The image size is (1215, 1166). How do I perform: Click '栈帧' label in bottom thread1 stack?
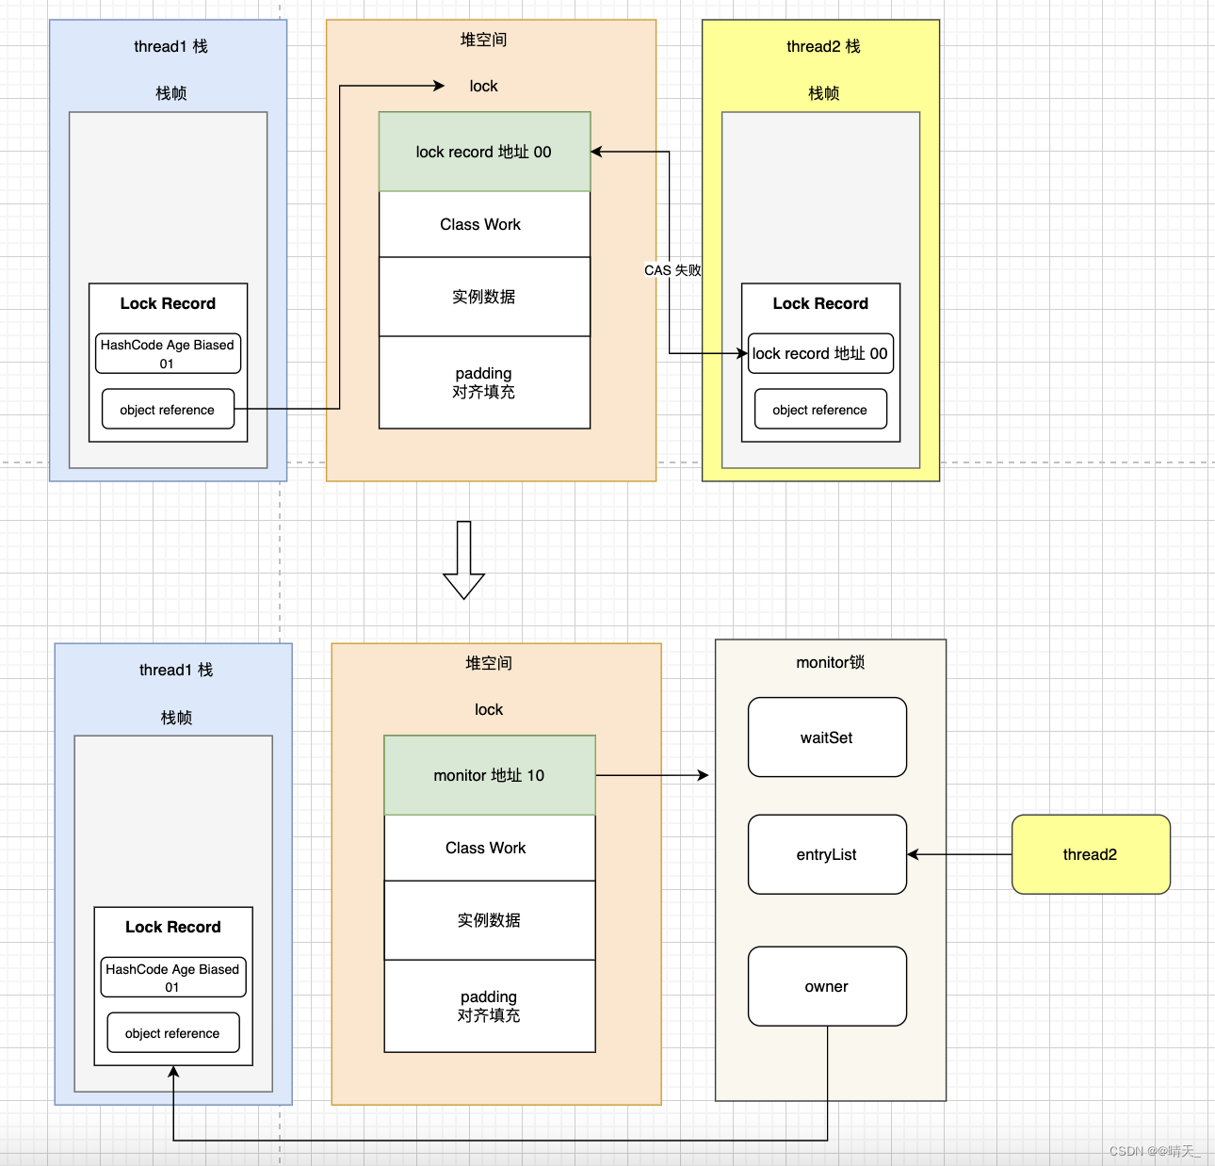[x=177, y=718]
